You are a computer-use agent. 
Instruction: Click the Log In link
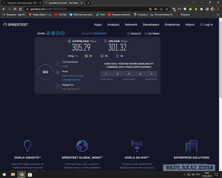tap(206, 25)
